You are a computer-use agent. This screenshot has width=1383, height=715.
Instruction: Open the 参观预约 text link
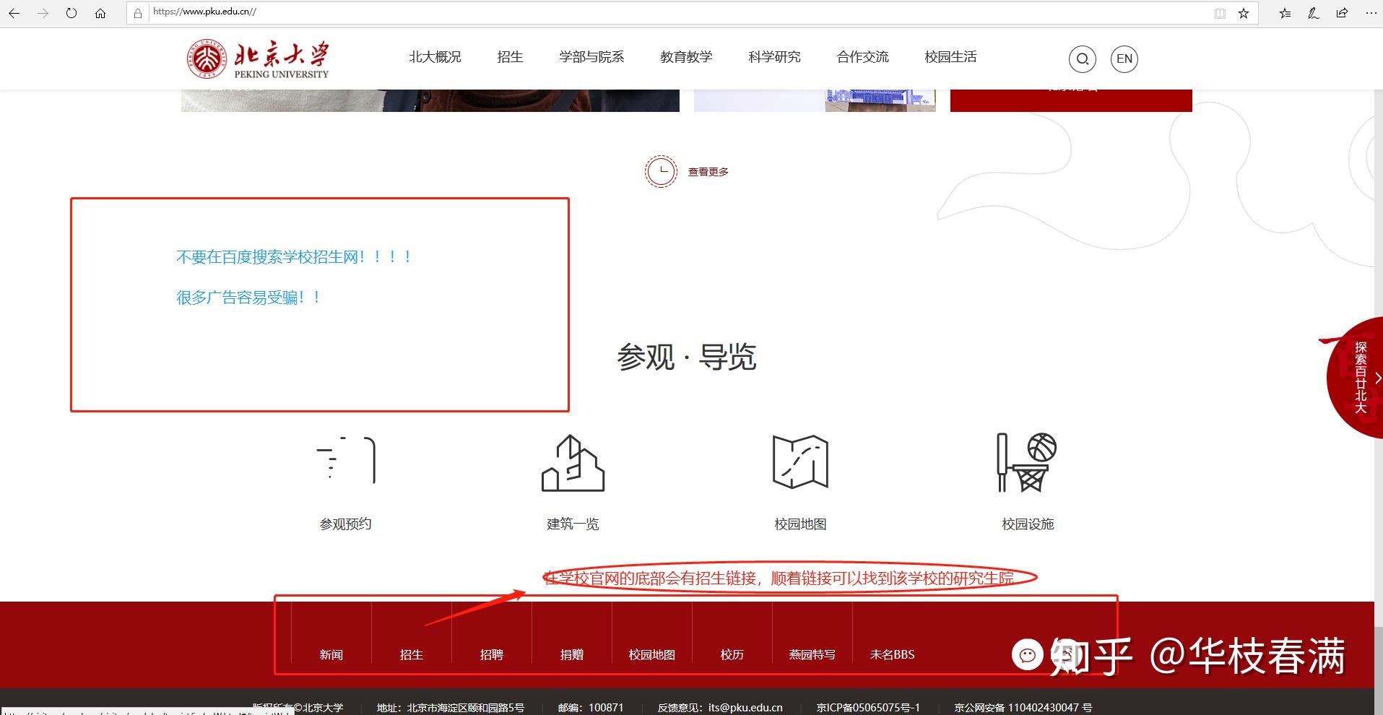pos(346,524)
